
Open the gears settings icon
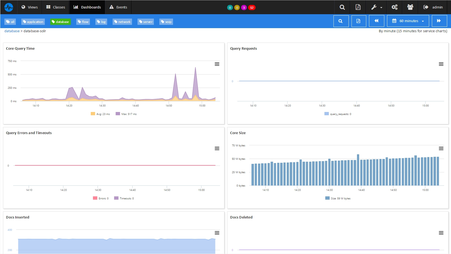(394, 7)
